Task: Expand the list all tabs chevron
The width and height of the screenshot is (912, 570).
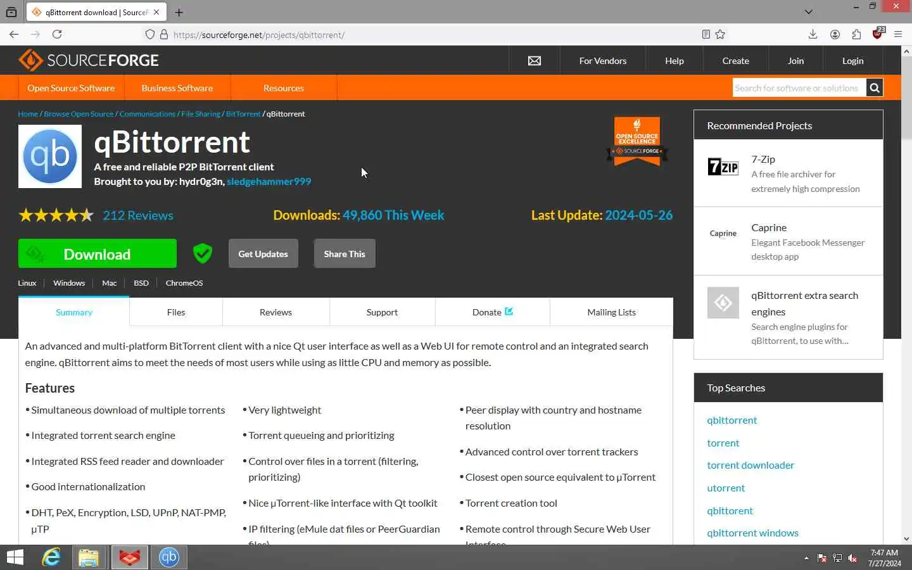Action: [x=809, y=12]
